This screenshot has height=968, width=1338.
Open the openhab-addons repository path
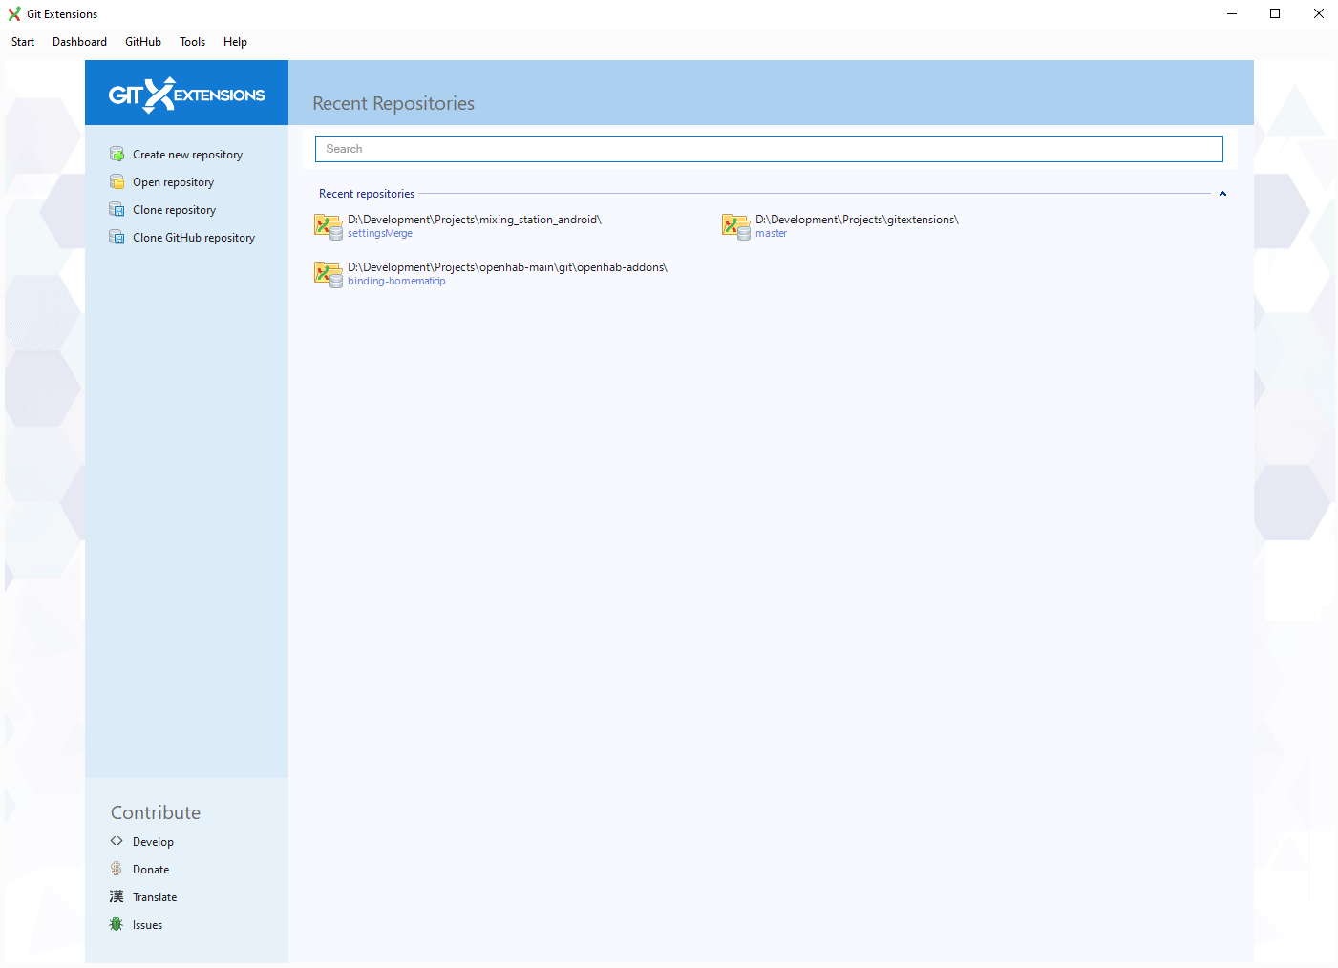508,266
